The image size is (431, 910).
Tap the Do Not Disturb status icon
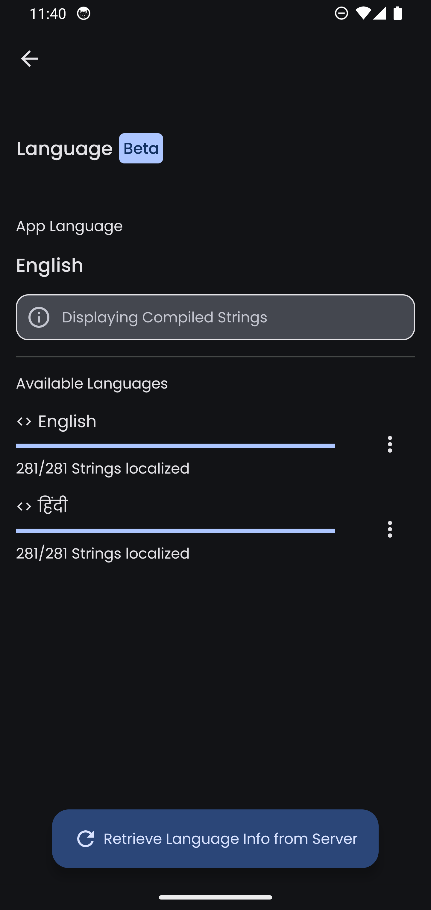tap(341, 13)
